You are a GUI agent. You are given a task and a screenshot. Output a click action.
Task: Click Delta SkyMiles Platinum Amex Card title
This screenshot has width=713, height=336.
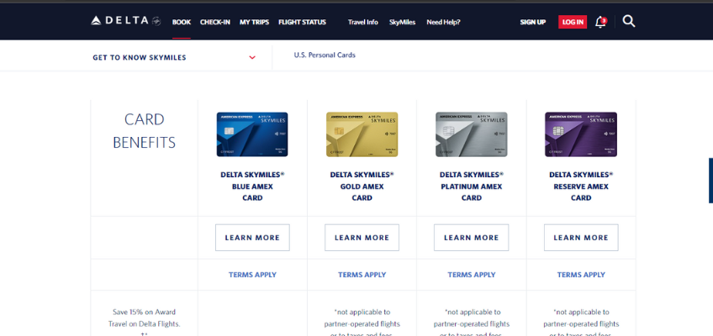pos(472,186)
